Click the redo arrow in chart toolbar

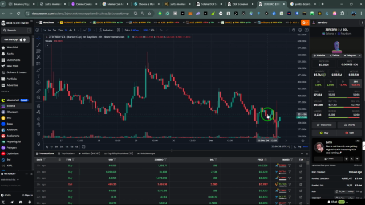(x=167, y=30)
